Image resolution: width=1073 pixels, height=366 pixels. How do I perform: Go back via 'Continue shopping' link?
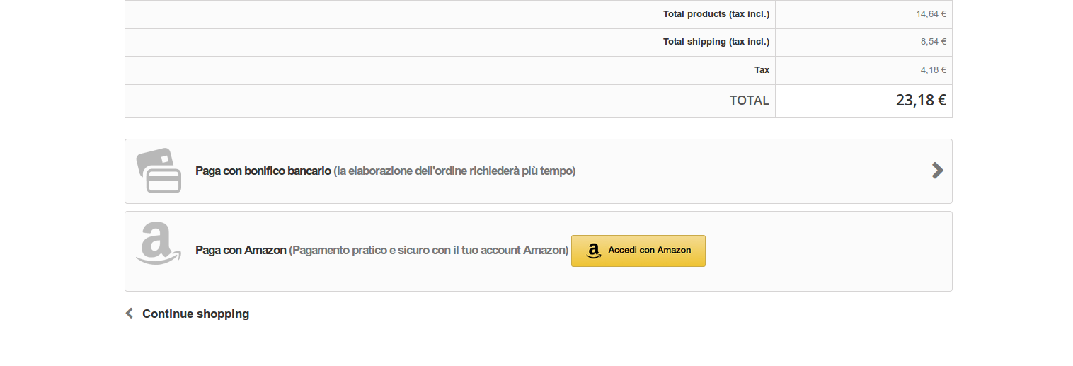195,314
